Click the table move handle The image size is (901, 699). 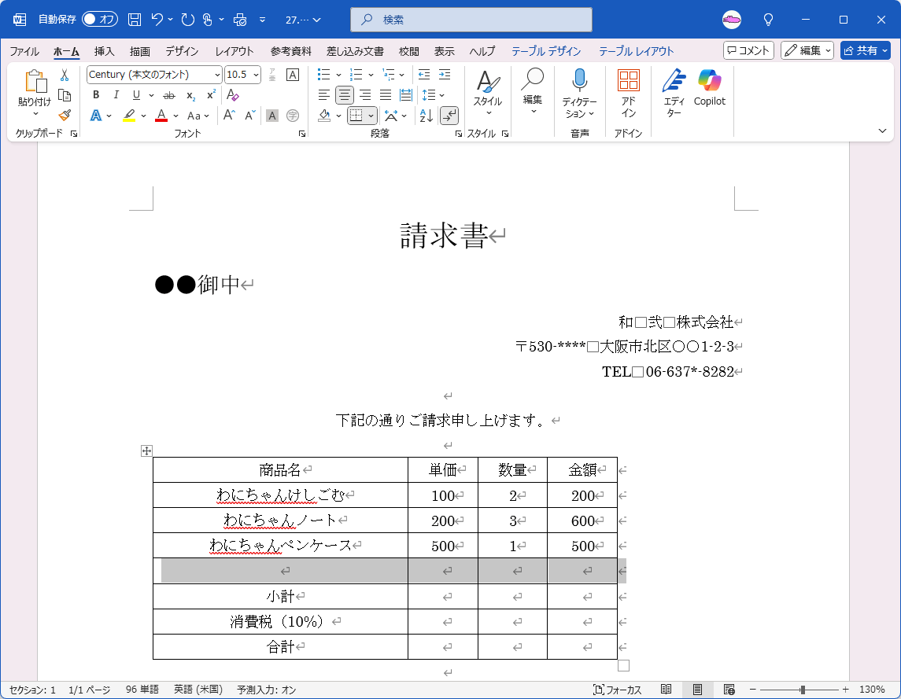[146, 451]
